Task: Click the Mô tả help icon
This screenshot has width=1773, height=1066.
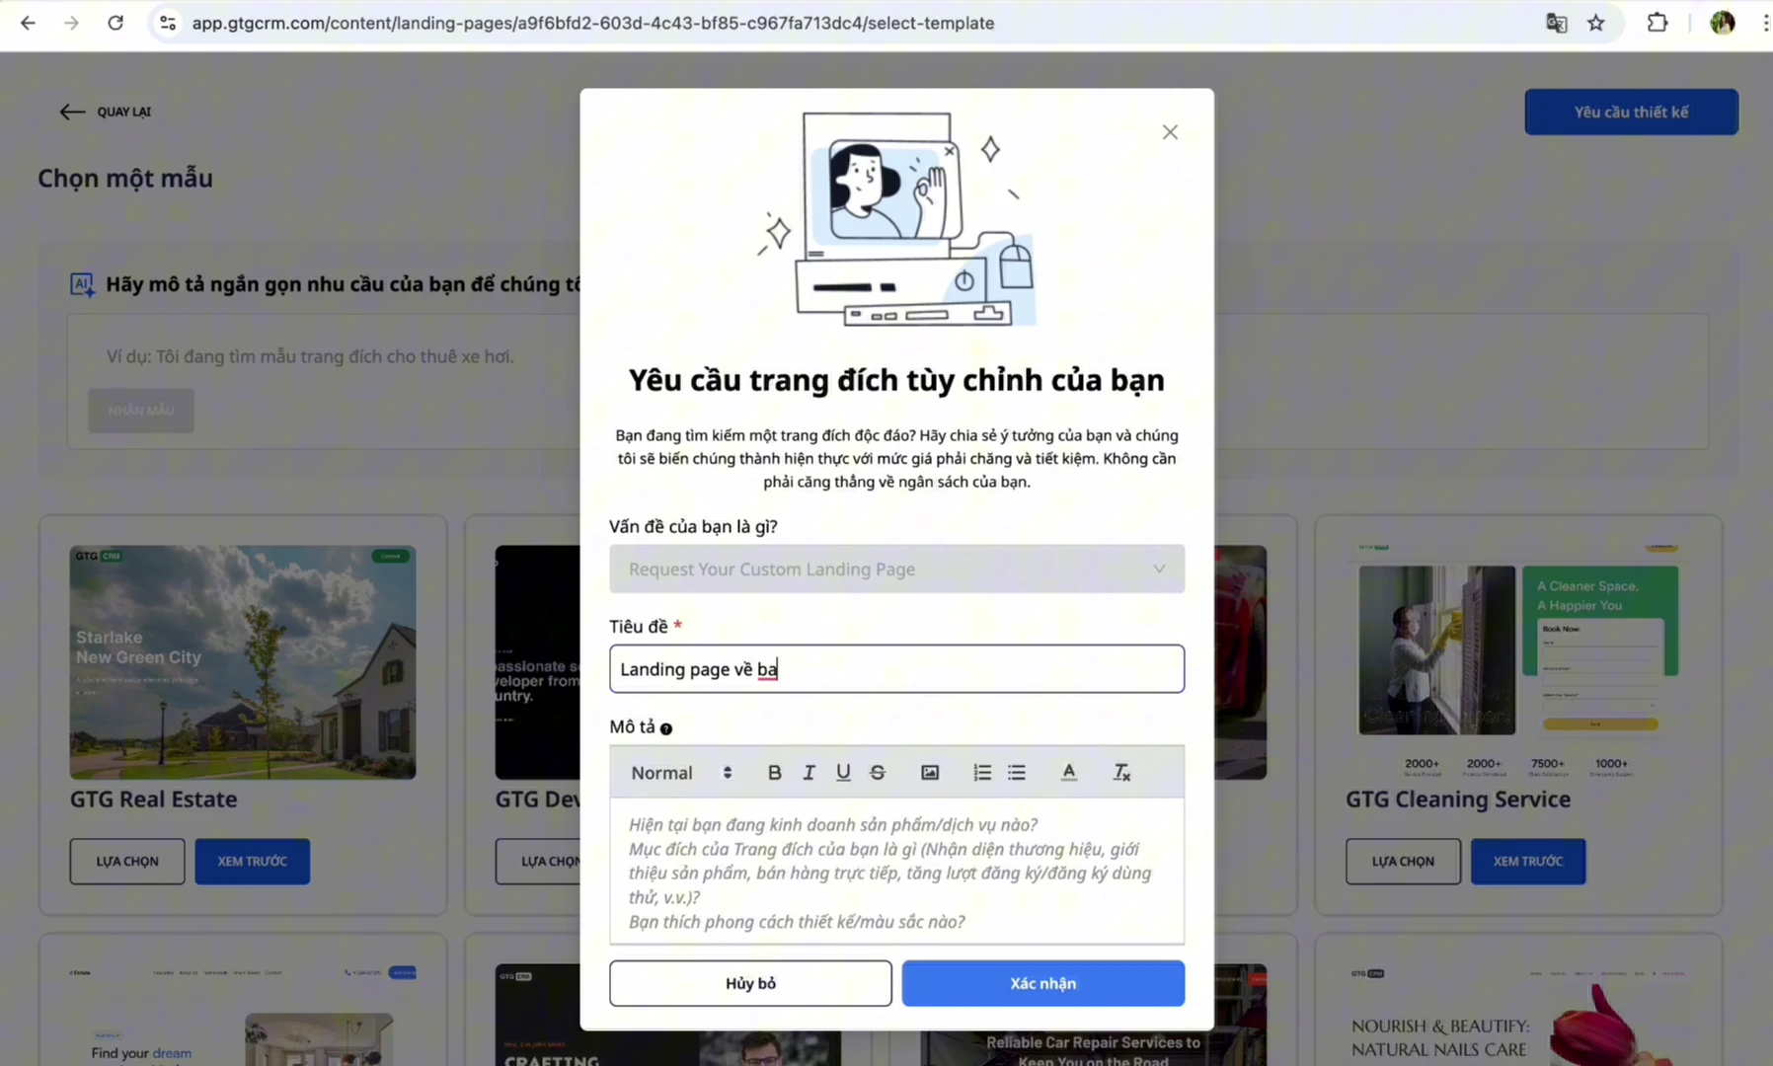Action: coord(666,729)
